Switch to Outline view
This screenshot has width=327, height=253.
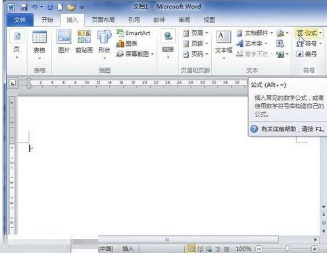click(x=218, y=249)
